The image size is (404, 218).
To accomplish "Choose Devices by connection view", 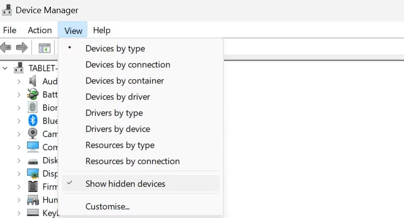I will click(128, 64).
